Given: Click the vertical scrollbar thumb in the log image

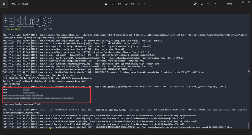Looking at the screenshot, I should click(249, 125).
